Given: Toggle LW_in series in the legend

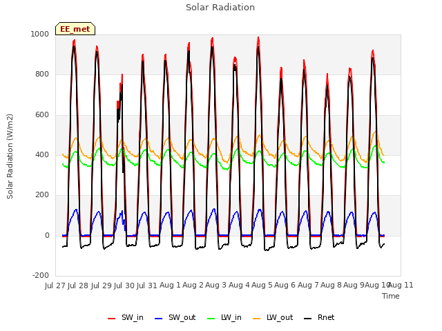Looking at the screenshot, I should tap(224, 318).
